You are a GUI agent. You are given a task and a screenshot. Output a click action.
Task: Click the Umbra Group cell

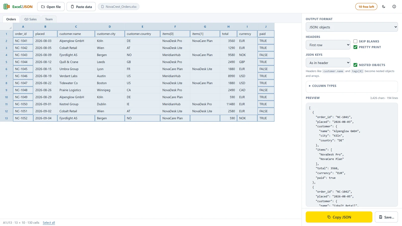(x=76, y=69)
